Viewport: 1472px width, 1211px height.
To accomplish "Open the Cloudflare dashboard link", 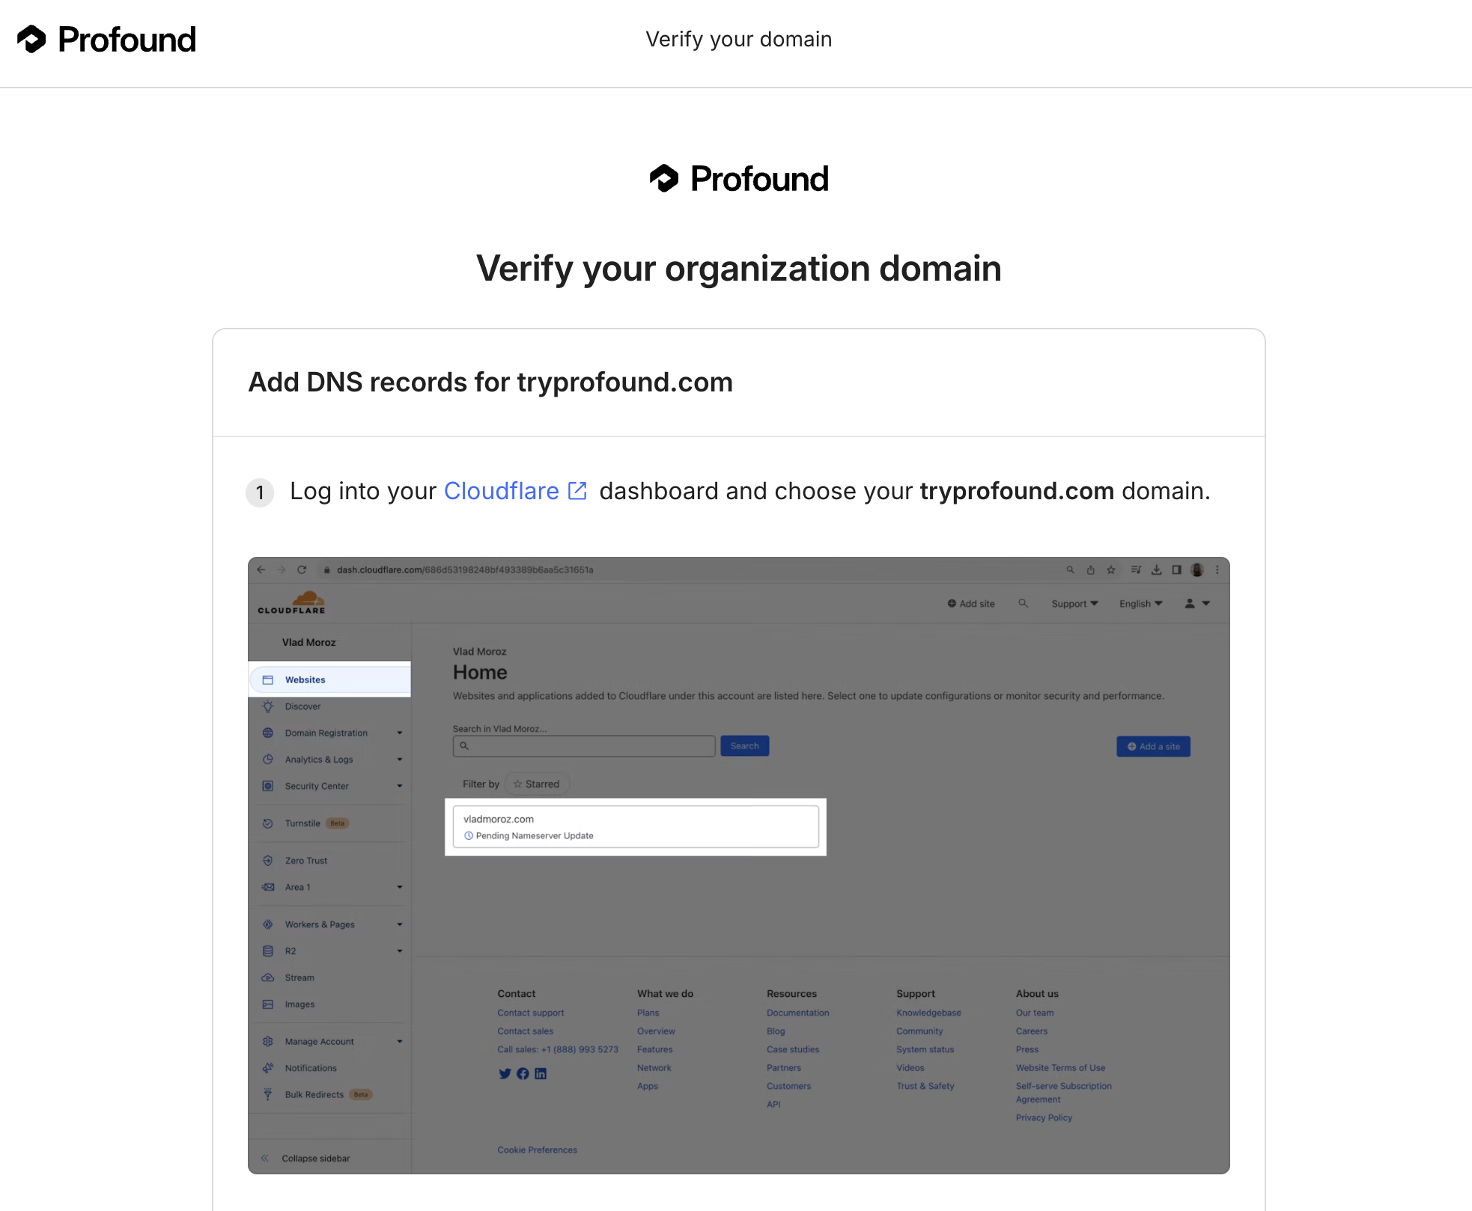I will click(x=501, y=491).
